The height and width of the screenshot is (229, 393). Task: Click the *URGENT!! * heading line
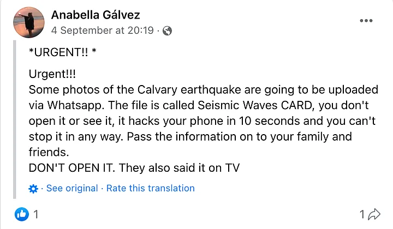tap(61, 53)
